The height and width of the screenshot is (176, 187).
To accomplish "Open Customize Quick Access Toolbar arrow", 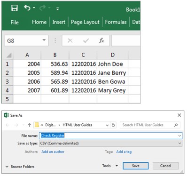I will pyautogui.click(x=58, y=9).
